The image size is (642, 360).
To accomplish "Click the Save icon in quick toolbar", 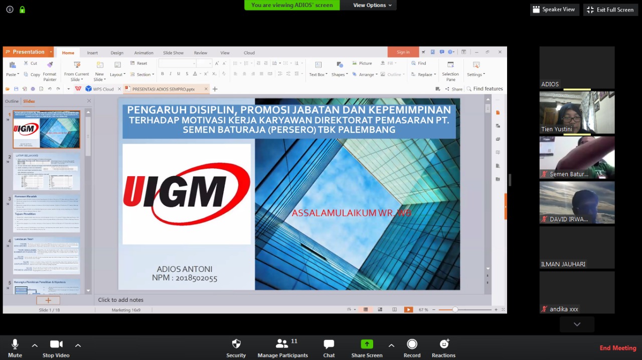I will click(x=16, y=89).
